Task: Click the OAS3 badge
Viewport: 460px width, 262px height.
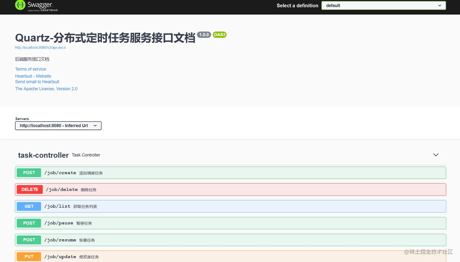Action: pos(219,35)
